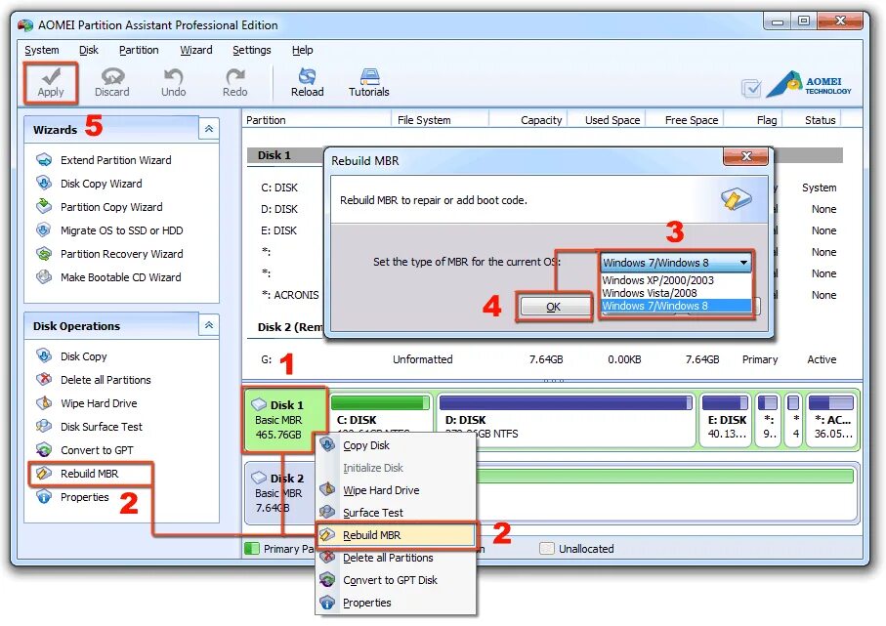Select the Disk 2 block in disk map

point(279,492)
